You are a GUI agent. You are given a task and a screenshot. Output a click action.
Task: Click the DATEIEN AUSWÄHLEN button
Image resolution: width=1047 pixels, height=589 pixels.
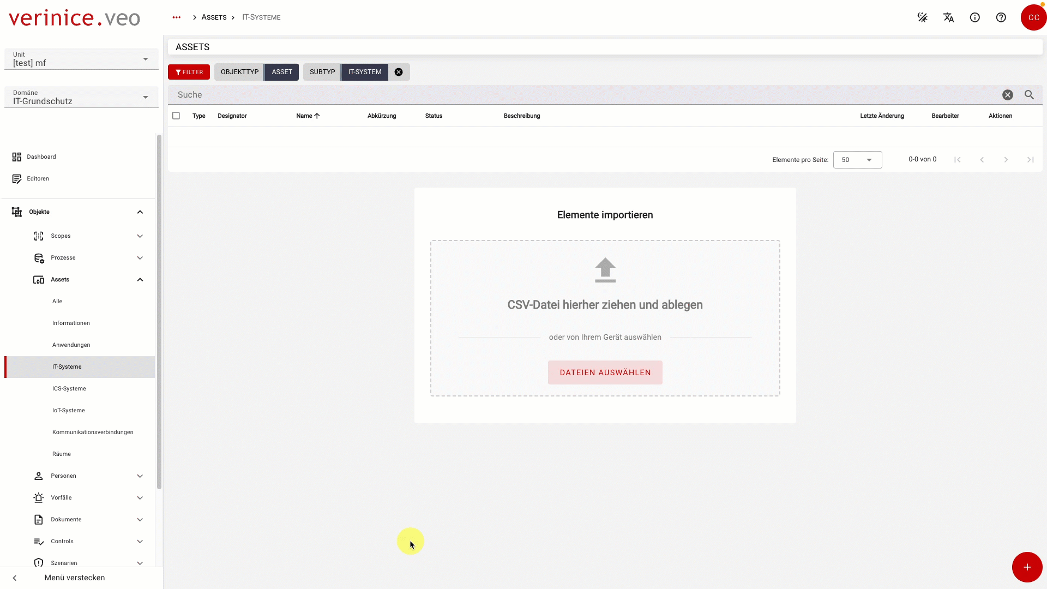click(605, 372)
